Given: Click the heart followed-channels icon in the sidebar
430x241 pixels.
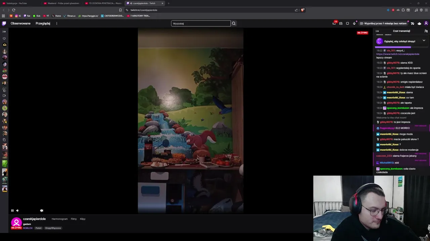Looking at the screenshot, I should [x=4, y=38].
